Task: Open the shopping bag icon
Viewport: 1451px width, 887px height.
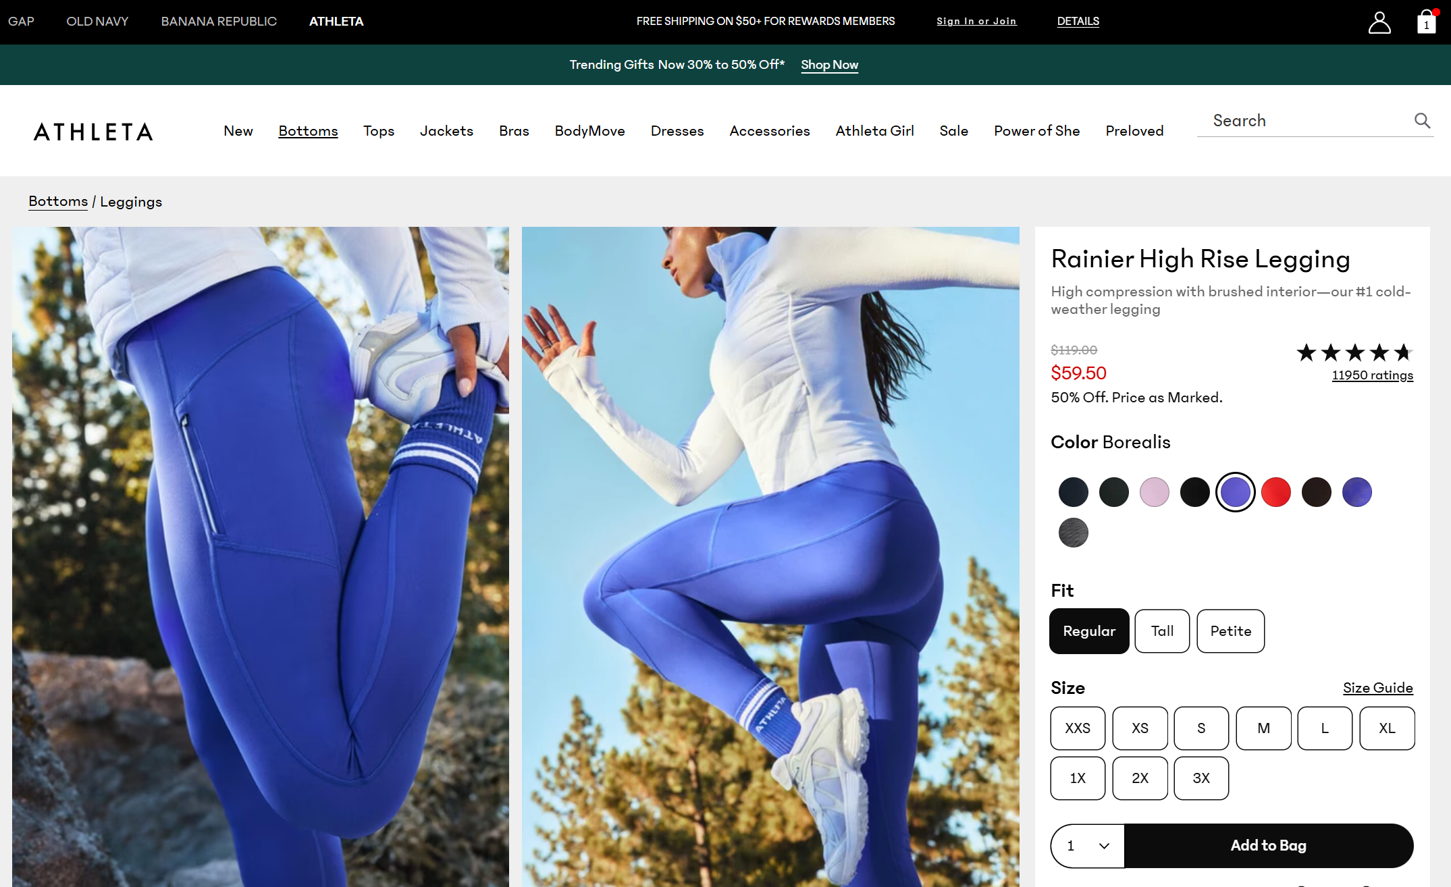Action: (1426, 22)
